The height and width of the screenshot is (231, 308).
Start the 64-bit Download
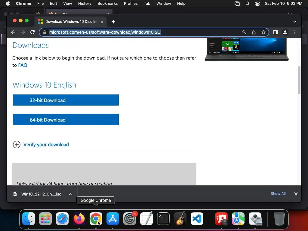[66, 119]
